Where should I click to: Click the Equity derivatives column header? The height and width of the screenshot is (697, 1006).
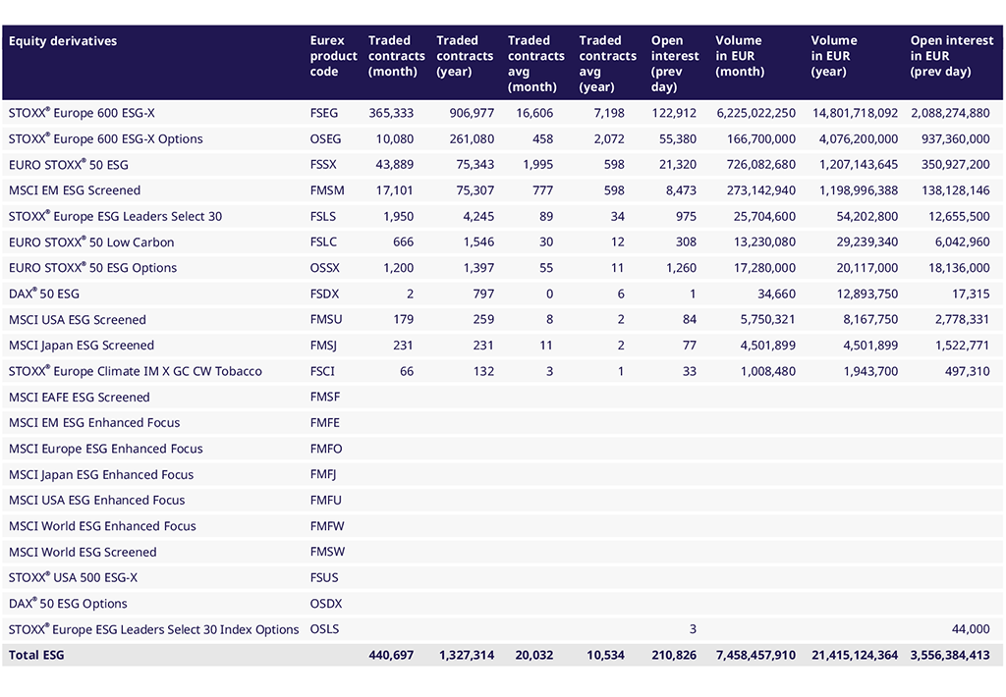click(x=63, y=41)
